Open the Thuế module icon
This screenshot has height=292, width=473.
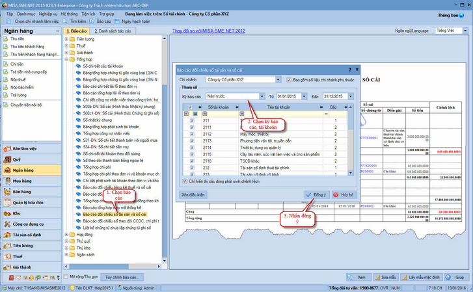[x=7, y=256]
